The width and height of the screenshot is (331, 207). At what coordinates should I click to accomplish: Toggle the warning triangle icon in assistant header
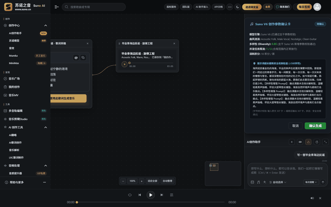coord(309,142)
